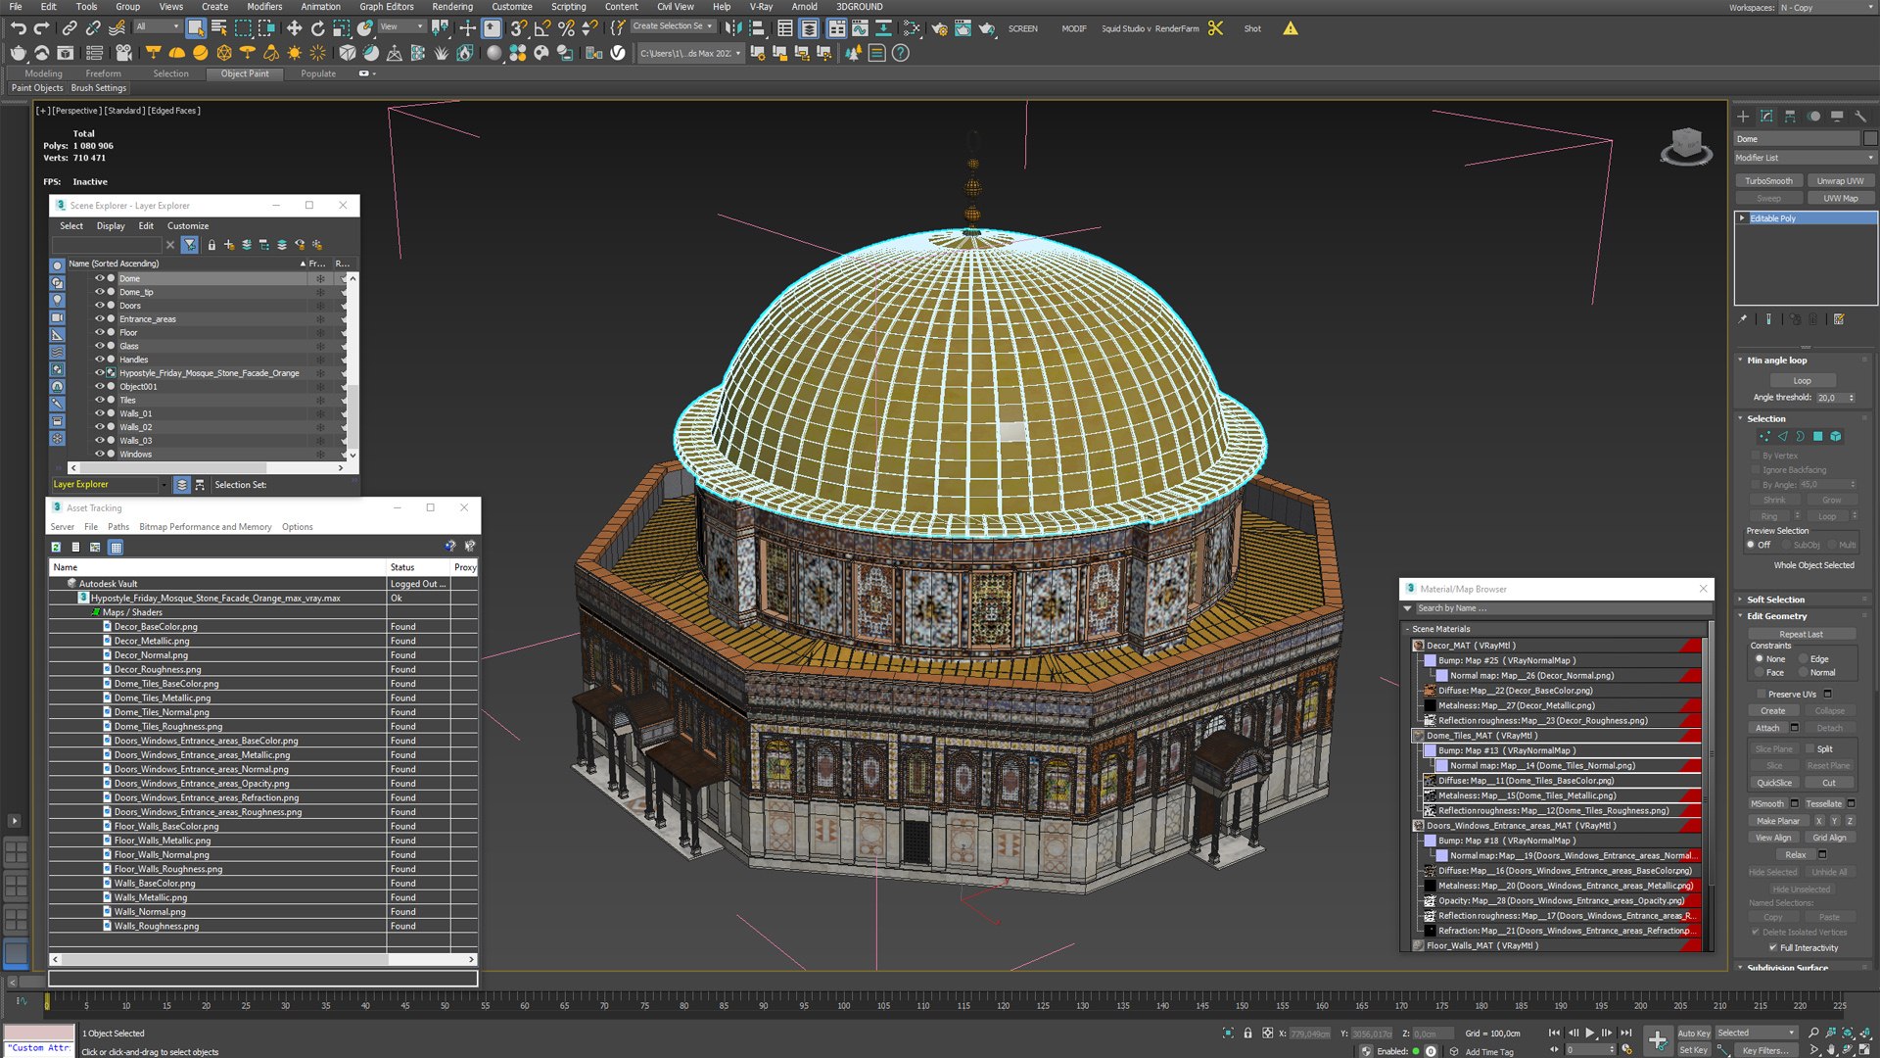Image resolution: width=1880 pixels, height=1058 pixels.
Task: Click the Dome object color swatch
Action: [1870, 139]
